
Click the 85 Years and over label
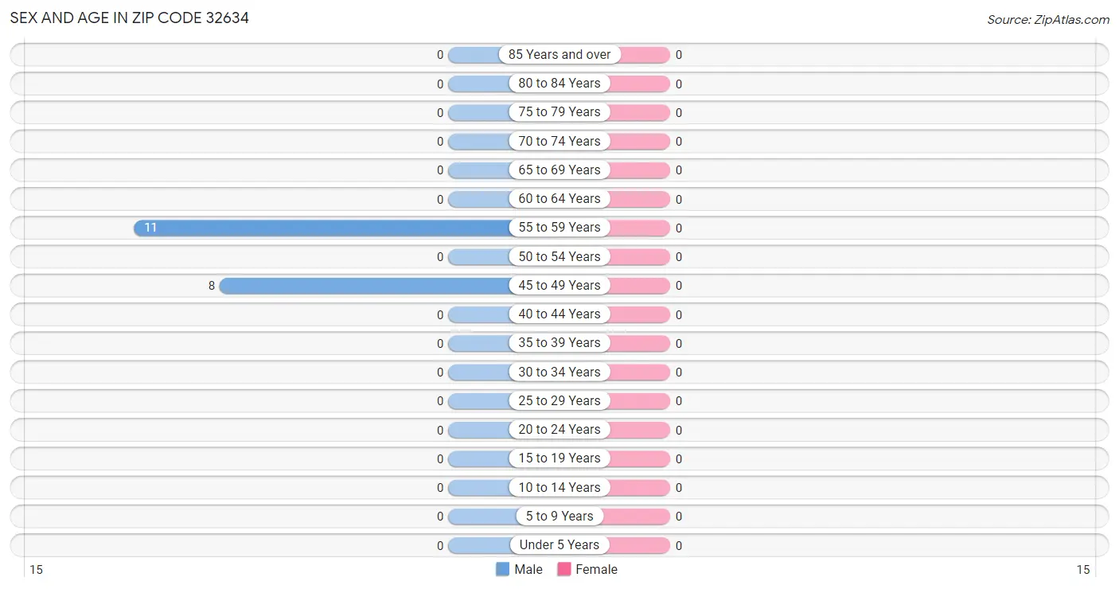click(559, 54)
